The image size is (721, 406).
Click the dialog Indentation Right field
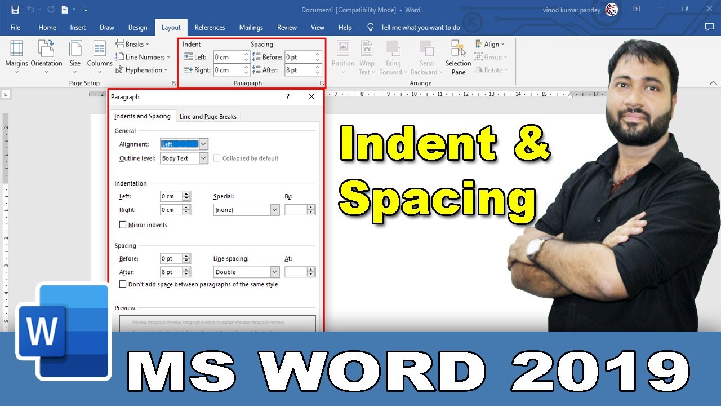click(x=171, y=210)
